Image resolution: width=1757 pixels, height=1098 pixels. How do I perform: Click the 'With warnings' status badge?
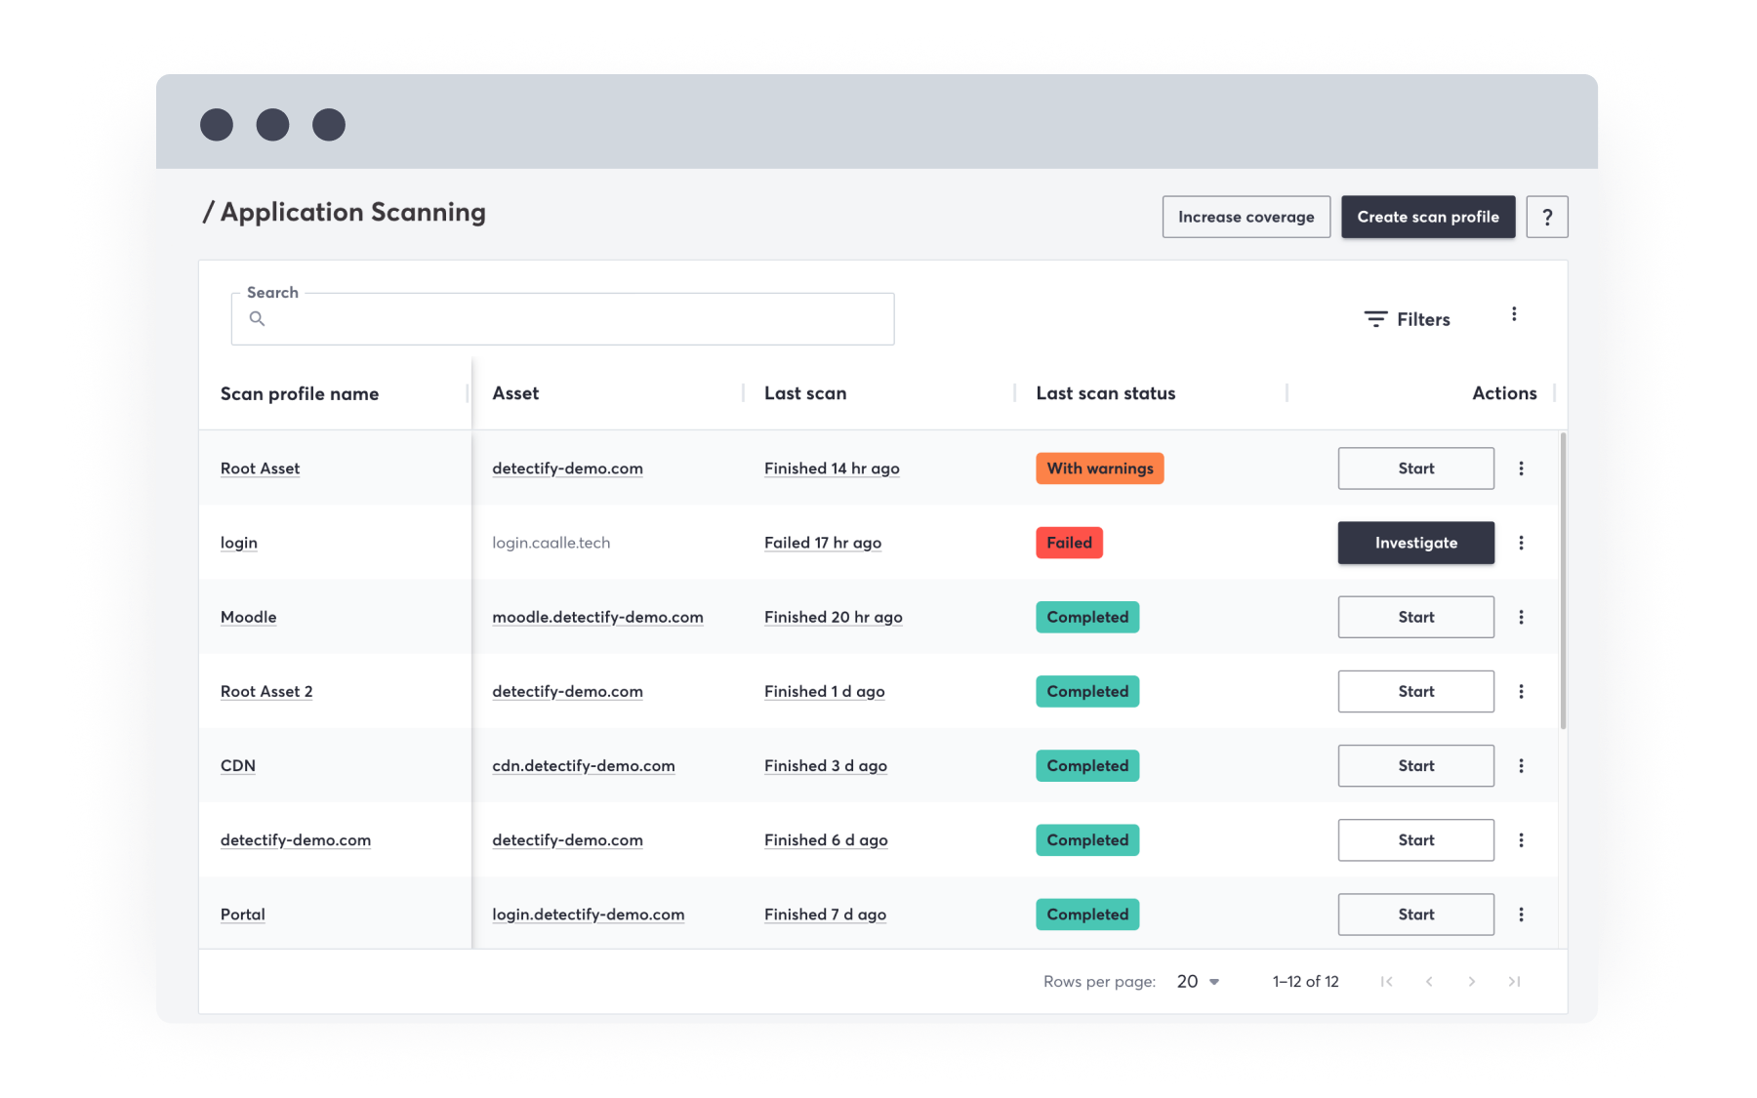click(x=1100, y=468)
